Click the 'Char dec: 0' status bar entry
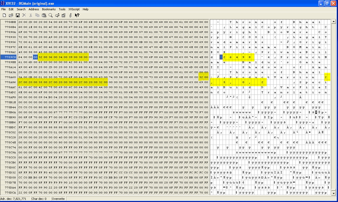 click(39, 199)
